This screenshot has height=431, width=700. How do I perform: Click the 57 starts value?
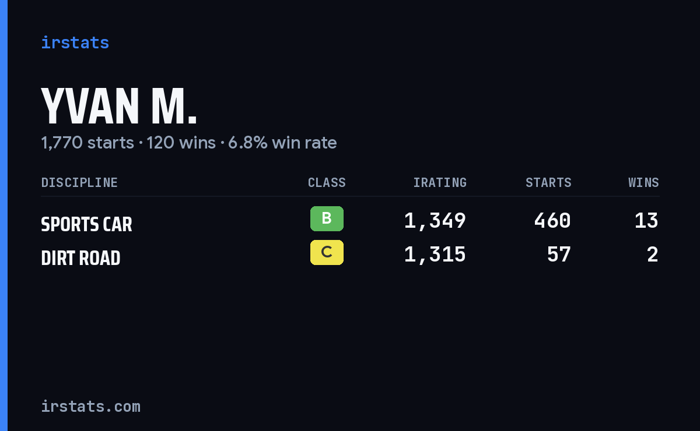pyautogui.click(x=559, y=255)
